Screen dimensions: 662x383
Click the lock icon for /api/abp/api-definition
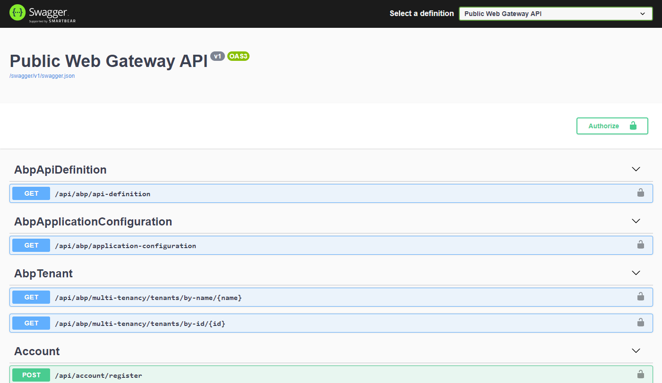click(x=641, y=192)
